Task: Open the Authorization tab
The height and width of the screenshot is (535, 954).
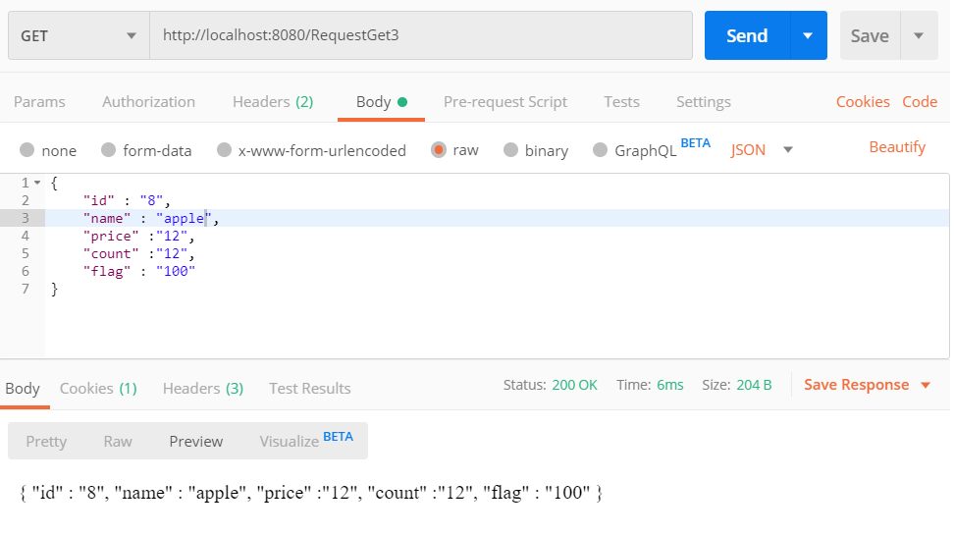Action: tap(148, 101)
